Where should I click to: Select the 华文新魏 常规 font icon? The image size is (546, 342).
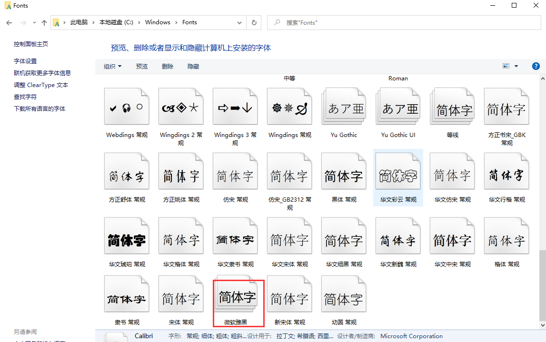pyautogui.click(x=398, y=236)
